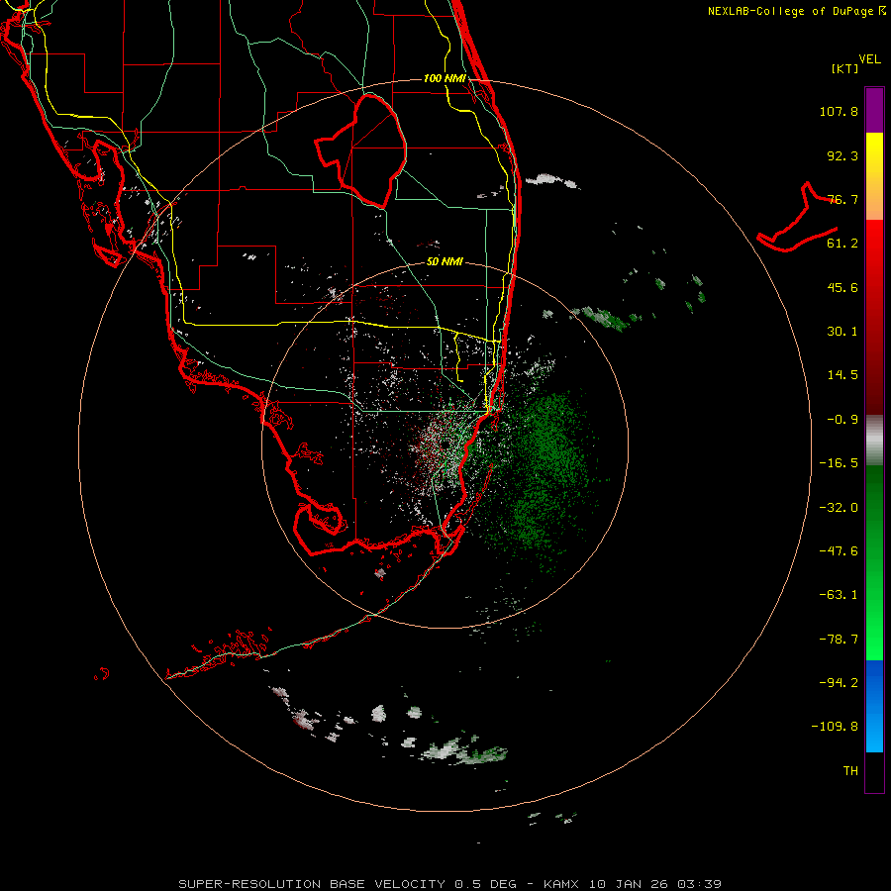This screenshot has width=891, height=891.
Task: Select the -109.8 legend value
Action: [x=835, y=727]
